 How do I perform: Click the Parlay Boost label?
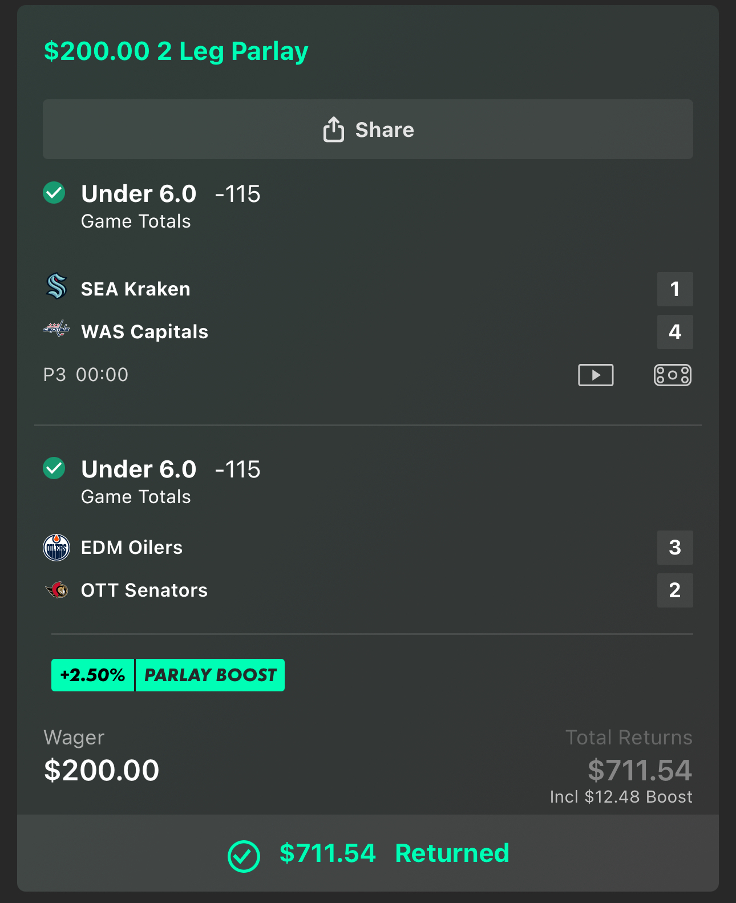coord(210,675)
